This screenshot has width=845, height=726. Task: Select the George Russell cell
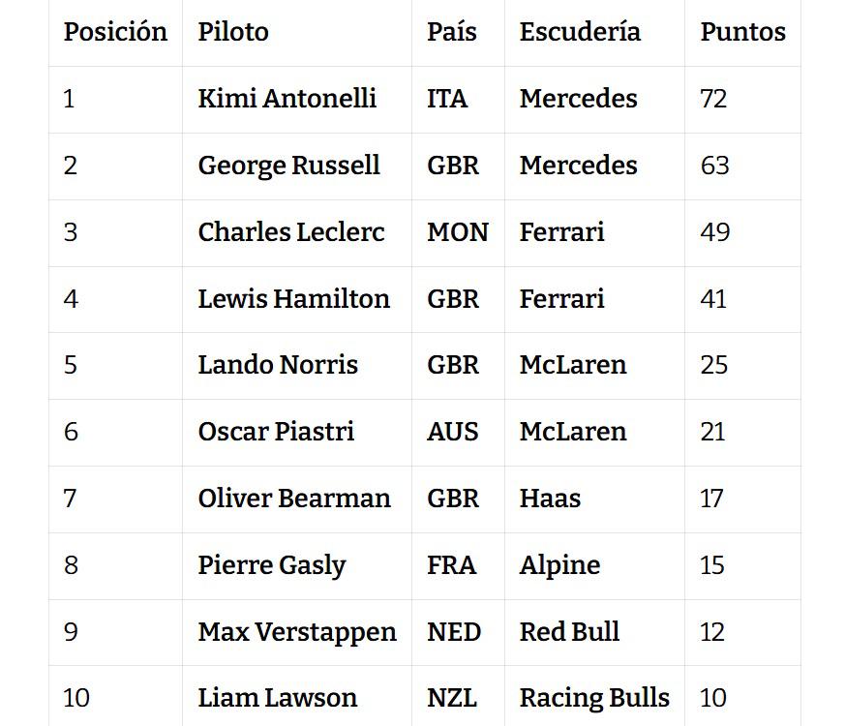coord(288,166)
